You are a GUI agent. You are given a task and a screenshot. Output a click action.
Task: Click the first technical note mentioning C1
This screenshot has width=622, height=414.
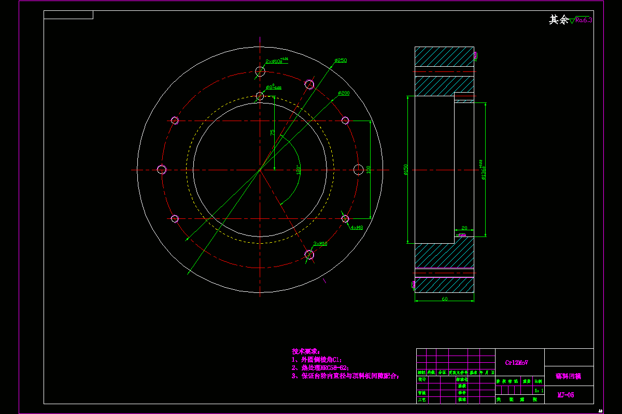(317, 359)
